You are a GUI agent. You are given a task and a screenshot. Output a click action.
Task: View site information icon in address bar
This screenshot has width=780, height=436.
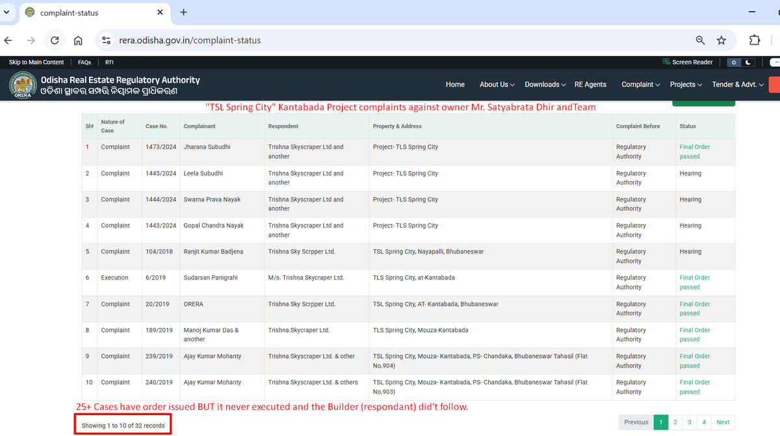[x=107, y=40]
